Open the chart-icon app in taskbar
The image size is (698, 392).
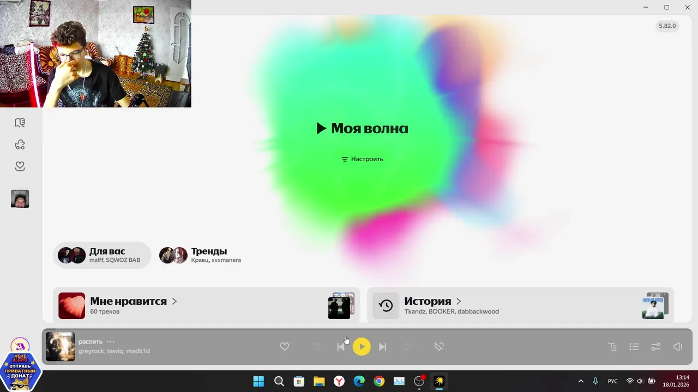399,382
